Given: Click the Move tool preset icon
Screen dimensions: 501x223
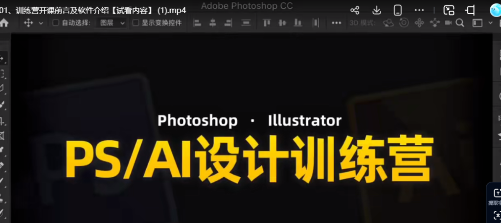Looking at the screenshot, I should point(28,23).
